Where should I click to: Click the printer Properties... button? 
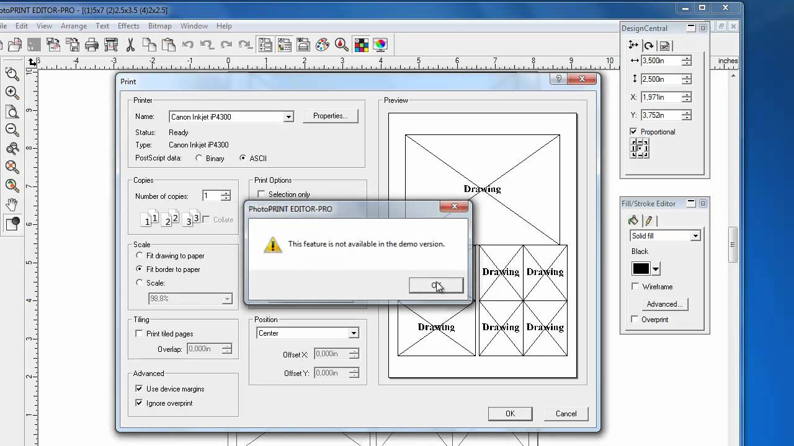(331, 116)
